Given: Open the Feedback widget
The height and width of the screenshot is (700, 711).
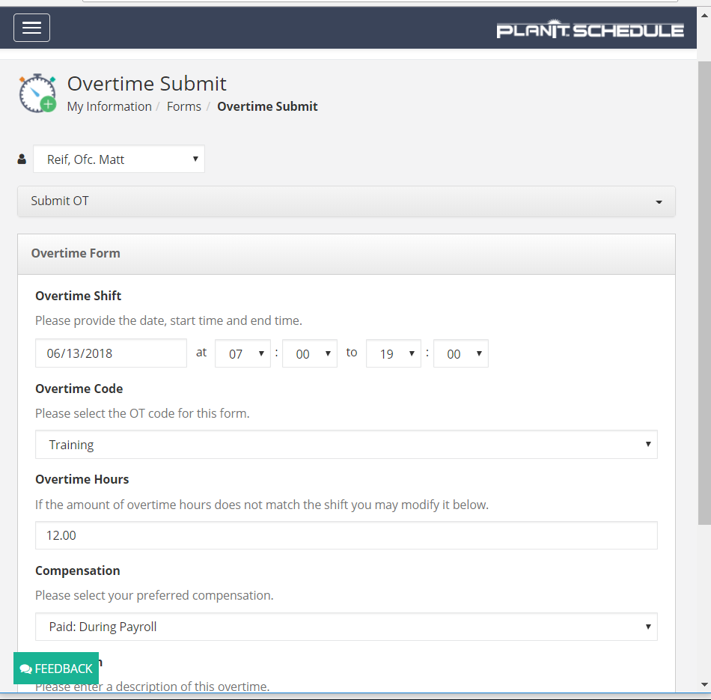Looking at the screenshot, I should (x=56, y=669).
